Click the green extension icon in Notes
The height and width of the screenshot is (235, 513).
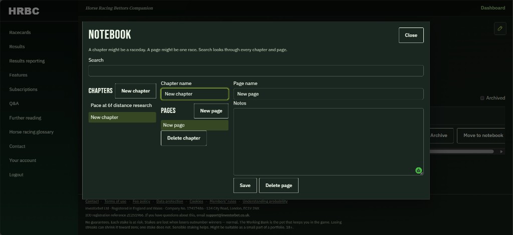[418, 170]
